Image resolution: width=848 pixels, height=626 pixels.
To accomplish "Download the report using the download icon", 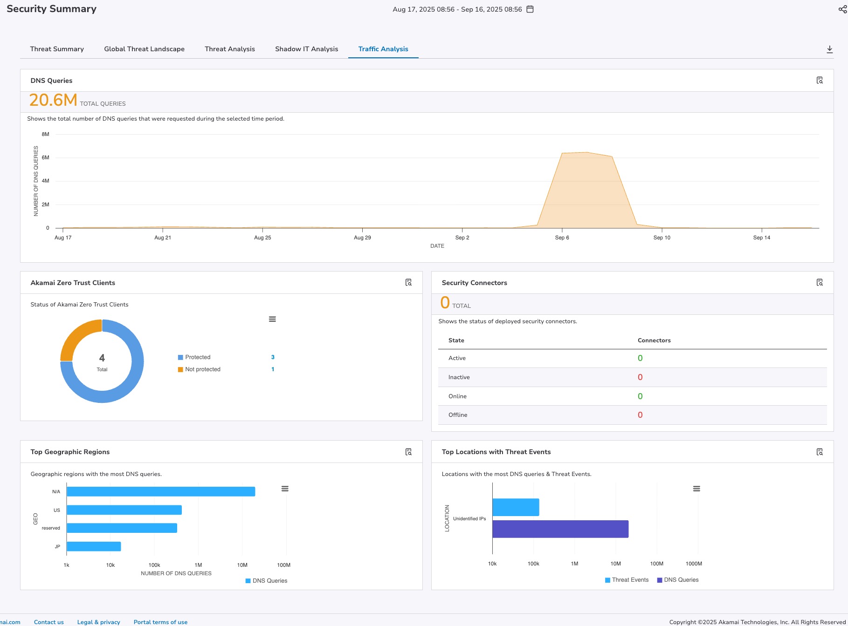I will 829,49.
